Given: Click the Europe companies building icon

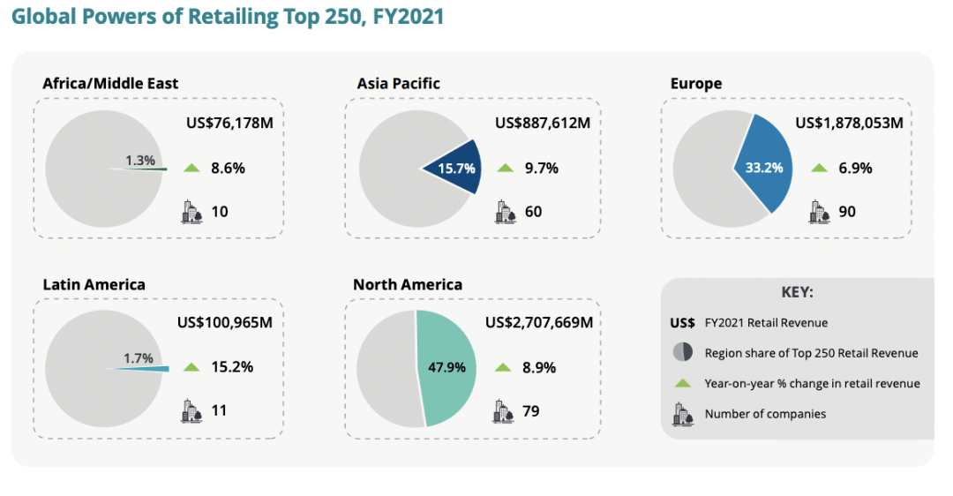Looking at the screenshot, I should tap(819, 212).
